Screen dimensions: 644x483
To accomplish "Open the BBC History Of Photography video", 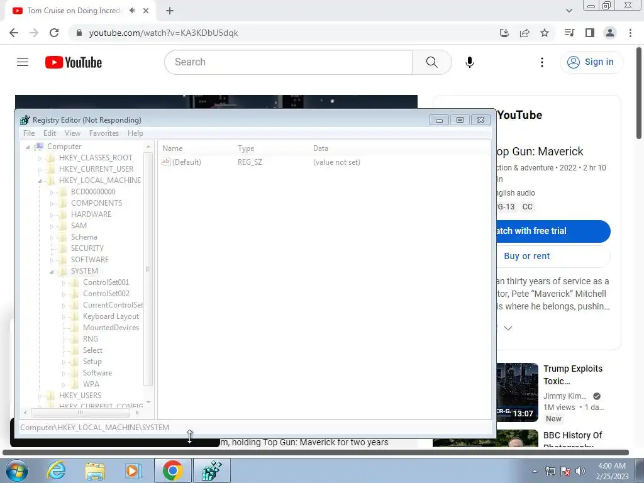I will (572, 440).
